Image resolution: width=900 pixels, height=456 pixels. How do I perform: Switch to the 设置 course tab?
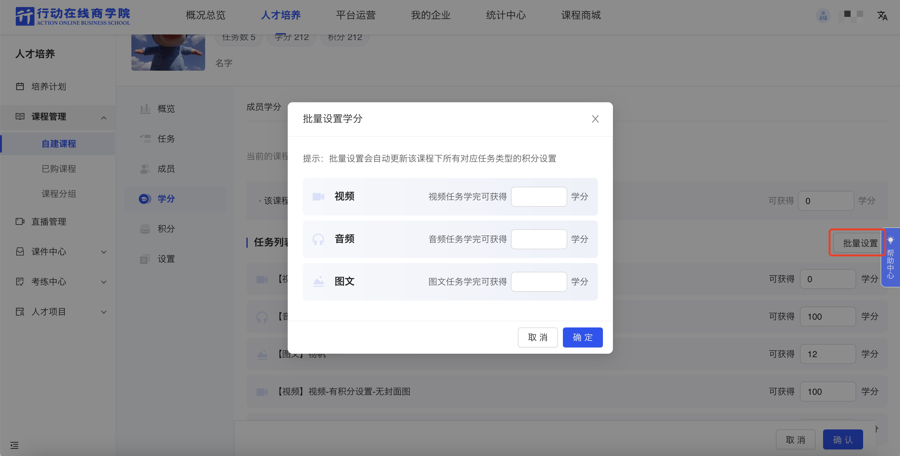(175, 259)
